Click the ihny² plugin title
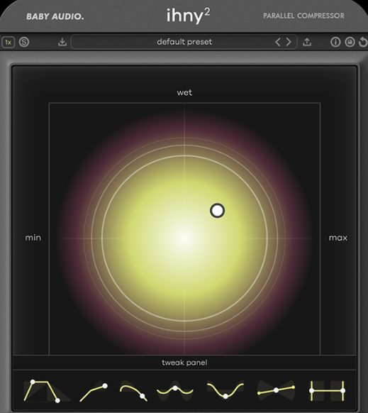The height and width of the screenshot is (413, 368). pyautogui.click(x=189, y=16)
